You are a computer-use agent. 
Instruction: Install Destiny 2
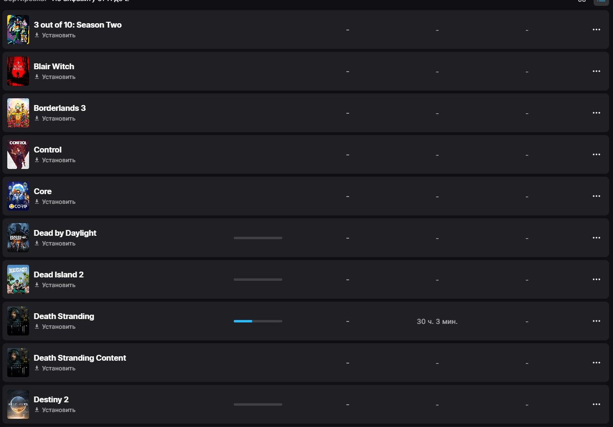pos(55,410)
